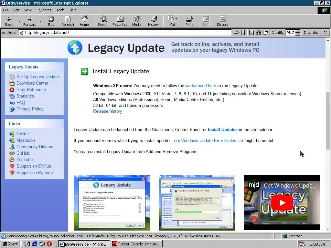This screenshot has height=248, width=331.
Task: Click the binoculars find icon
Action: tap(259, 33)
